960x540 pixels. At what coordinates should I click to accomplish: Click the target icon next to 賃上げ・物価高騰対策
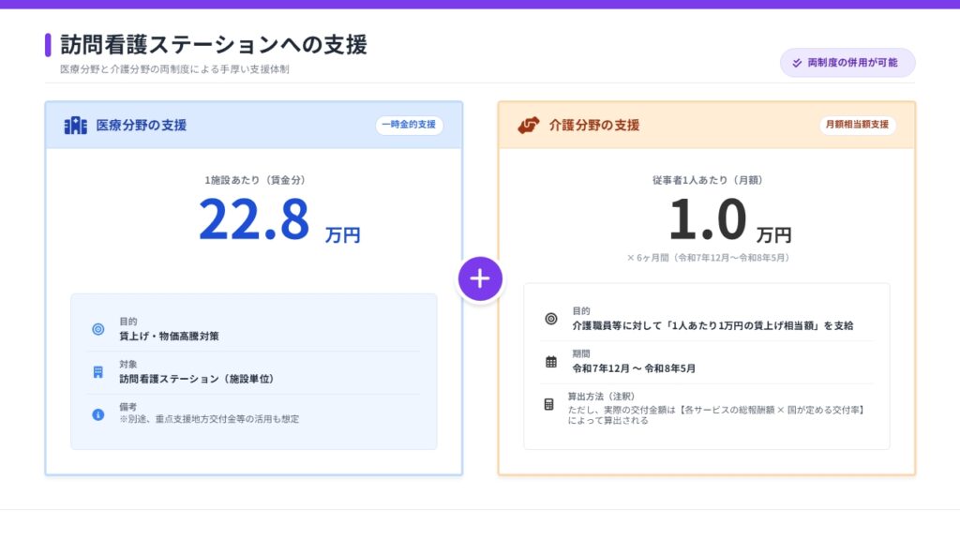click(x=98, y=329)
